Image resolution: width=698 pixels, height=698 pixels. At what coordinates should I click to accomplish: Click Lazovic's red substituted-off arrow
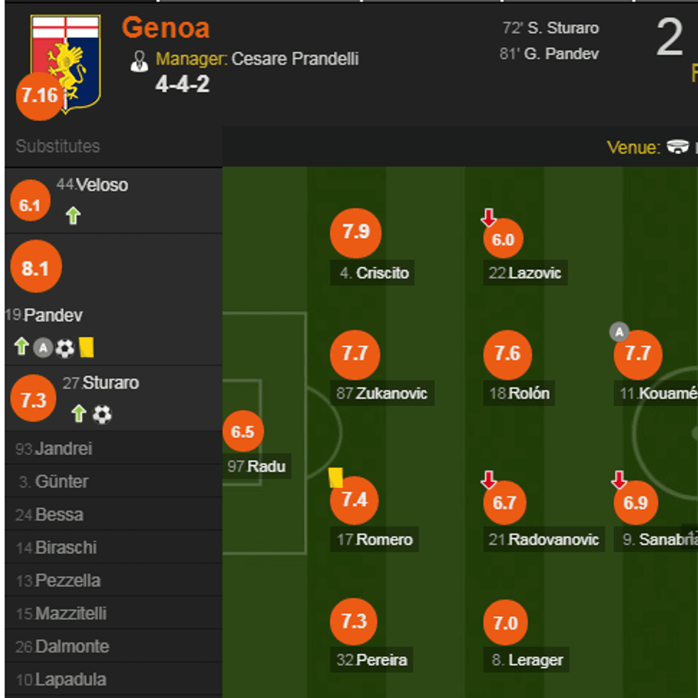tap(489, 217)
